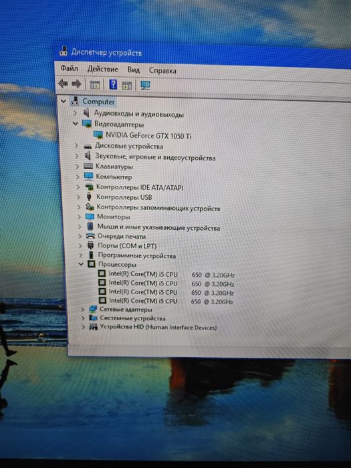Click the Программные устройства device icon
Screen dimensions: 351x468
coord(91,255)
